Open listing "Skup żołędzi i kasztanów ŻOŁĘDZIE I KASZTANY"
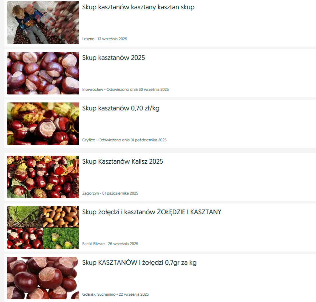316x302 pixels. click(x=152, y=212)
